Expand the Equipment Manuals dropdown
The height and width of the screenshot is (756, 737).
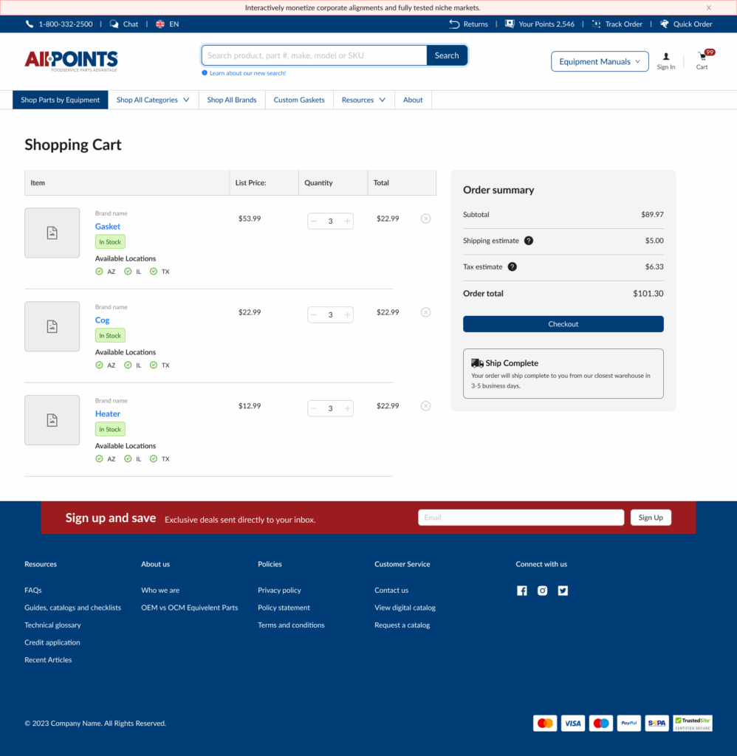click(x=600, y=61)
